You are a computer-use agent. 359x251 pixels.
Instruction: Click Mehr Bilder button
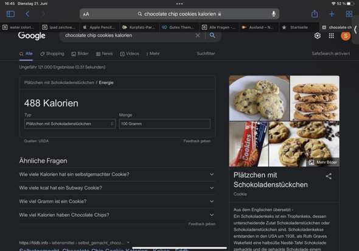pyautogui.click(x=323, y=162)
